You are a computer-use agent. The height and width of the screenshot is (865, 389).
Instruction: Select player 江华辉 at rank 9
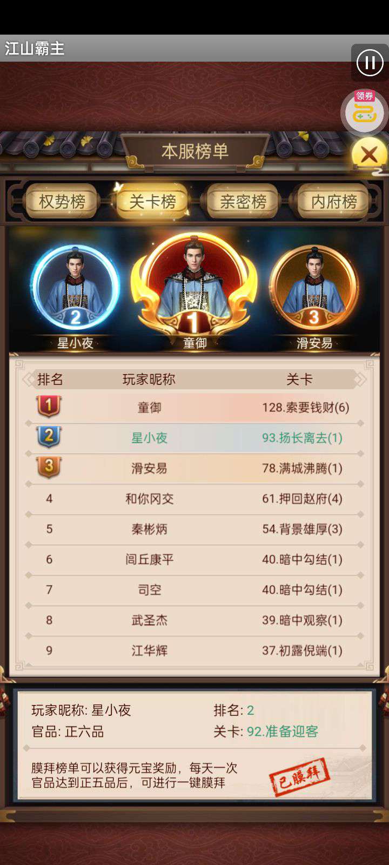coord(194,650)
